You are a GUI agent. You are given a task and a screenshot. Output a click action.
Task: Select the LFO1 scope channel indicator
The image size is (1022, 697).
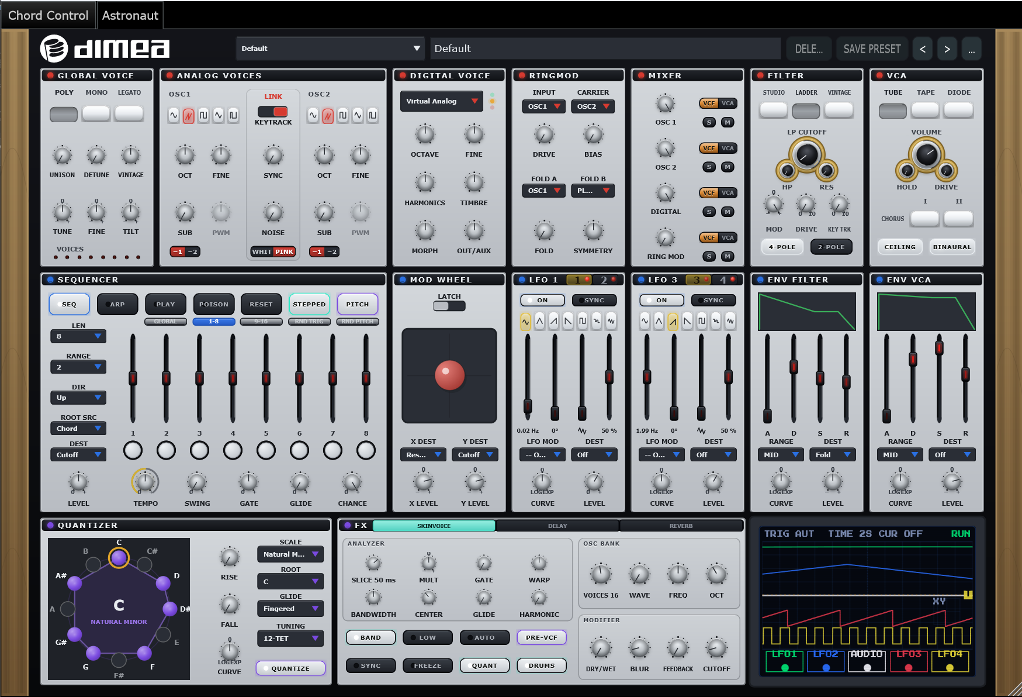tap(785, 661)
